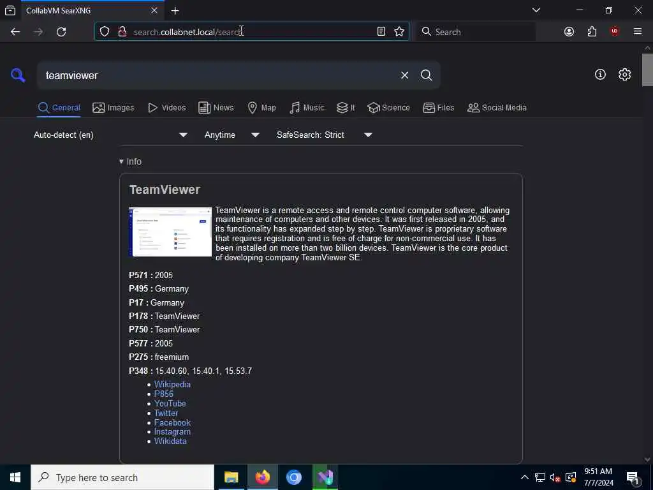The width and height of the screenshot is (653, 490).
Task: Open the Chromium taskbar icon
Action: (x=293, y=477)
